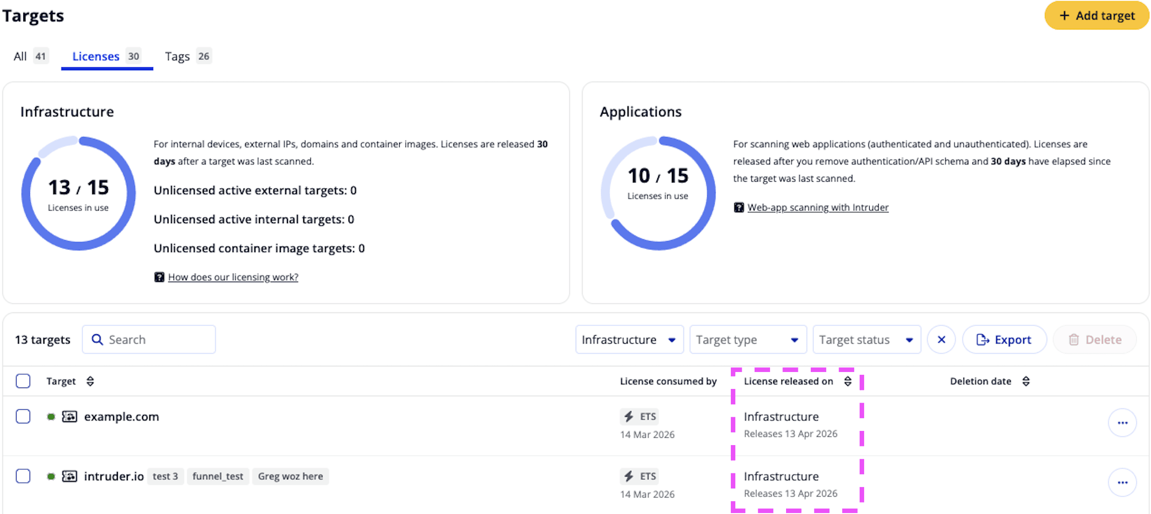Sort by License released on arrows
Viewport: 1151px width, 514px height.
848,381
